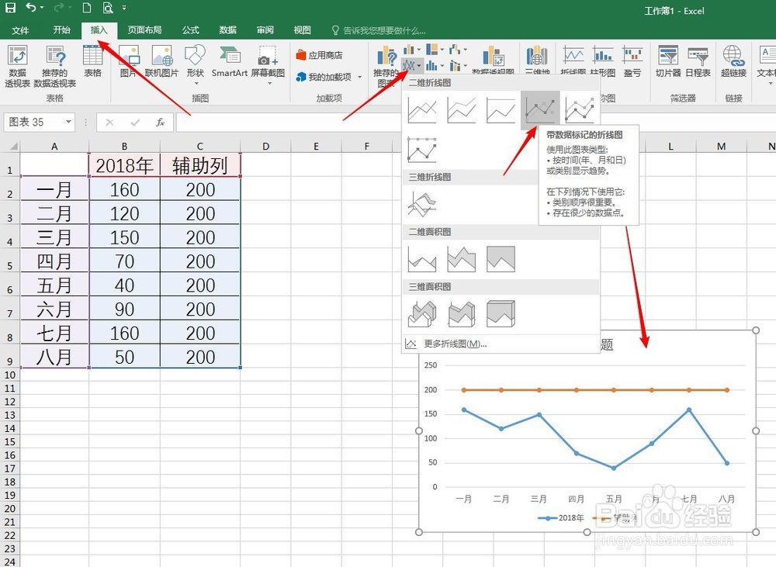Insert a Table (表格)
The image size is (776, 567).
click(92, 62)
